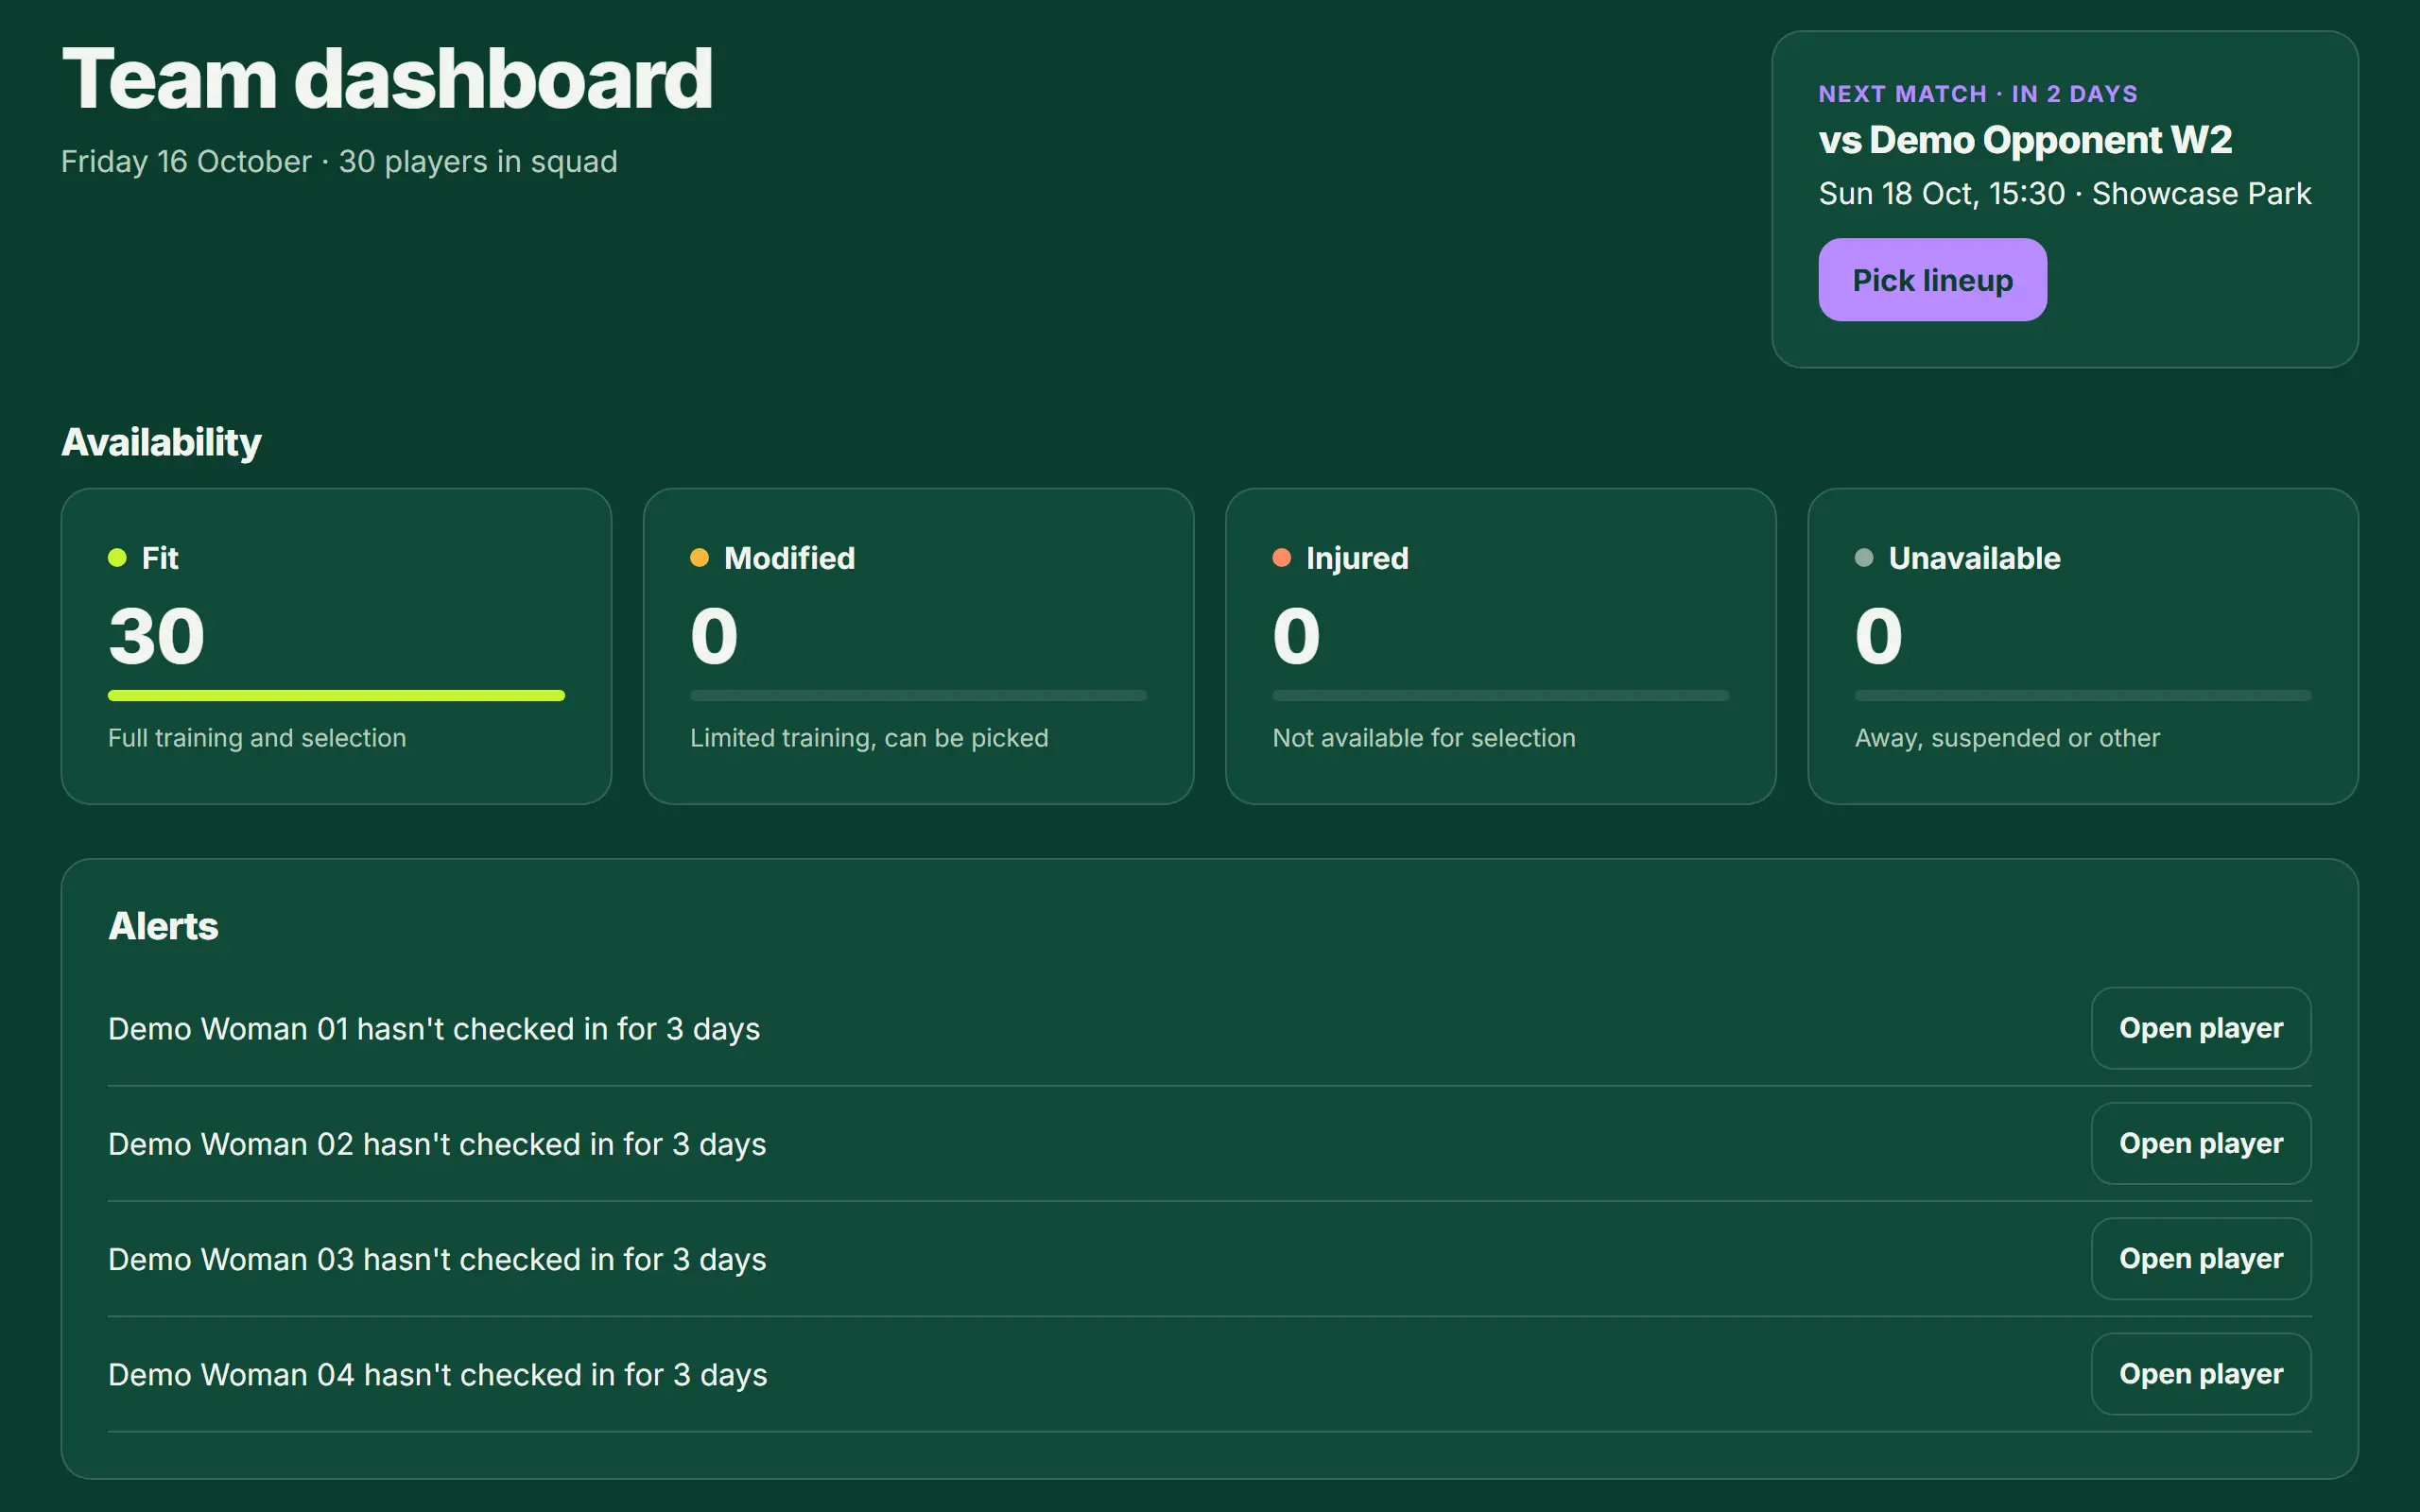
Task: Click the Alerts section heading
Action: [x=163, y=926]
